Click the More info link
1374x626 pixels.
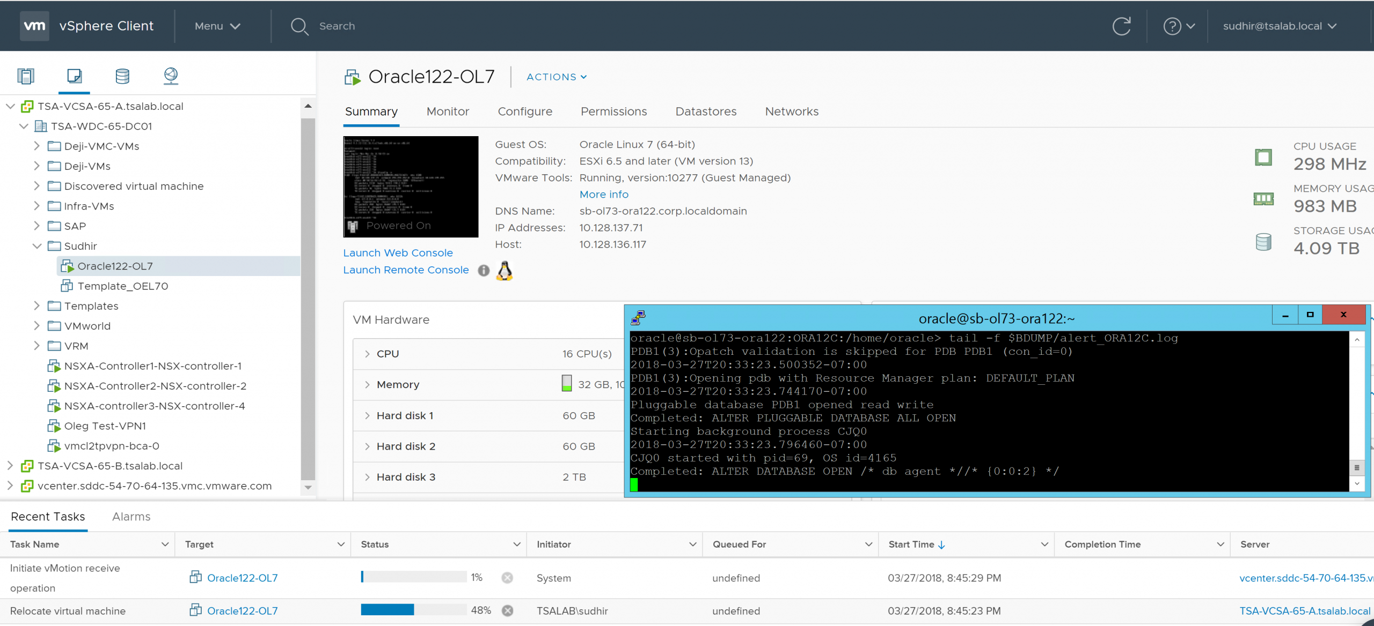click(x=603, y=195)
